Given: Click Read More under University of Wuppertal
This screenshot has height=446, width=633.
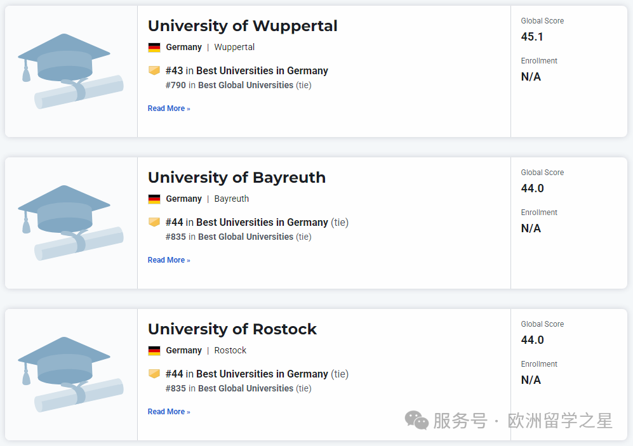Looking at the screenshot, I should tap(169, 108).
